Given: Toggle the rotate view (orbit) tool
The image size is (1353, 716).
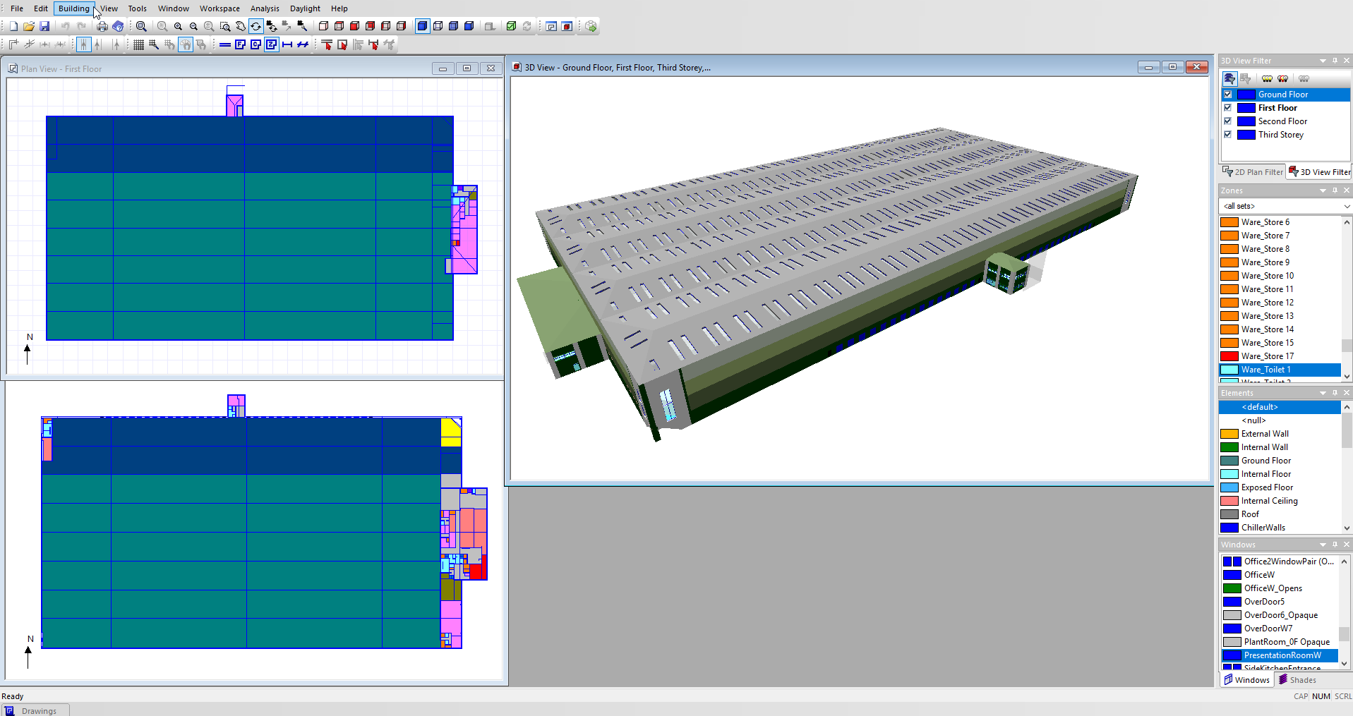Looking at the screenshot, I should [x=255, y=26].
